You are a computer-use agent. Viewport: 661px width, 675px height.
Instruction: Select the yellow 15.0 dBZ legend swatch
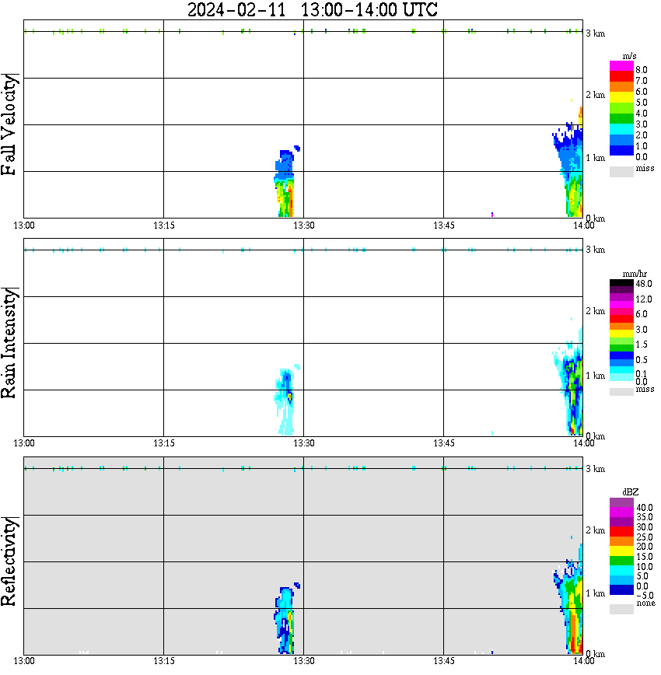(x=621, y=551)
